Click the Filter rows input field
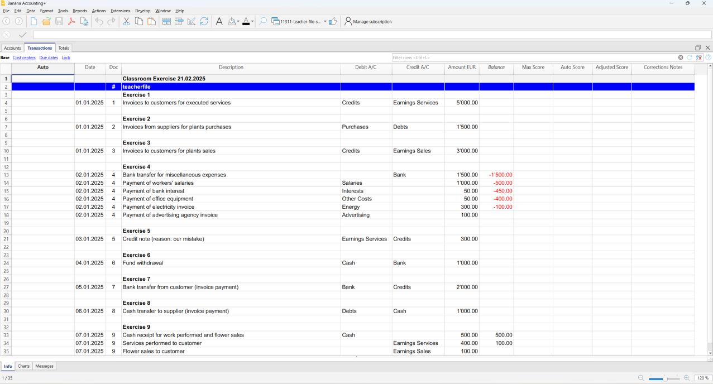Image resolution: width=713 pixels, height=384 pixels. click(534, 57)
